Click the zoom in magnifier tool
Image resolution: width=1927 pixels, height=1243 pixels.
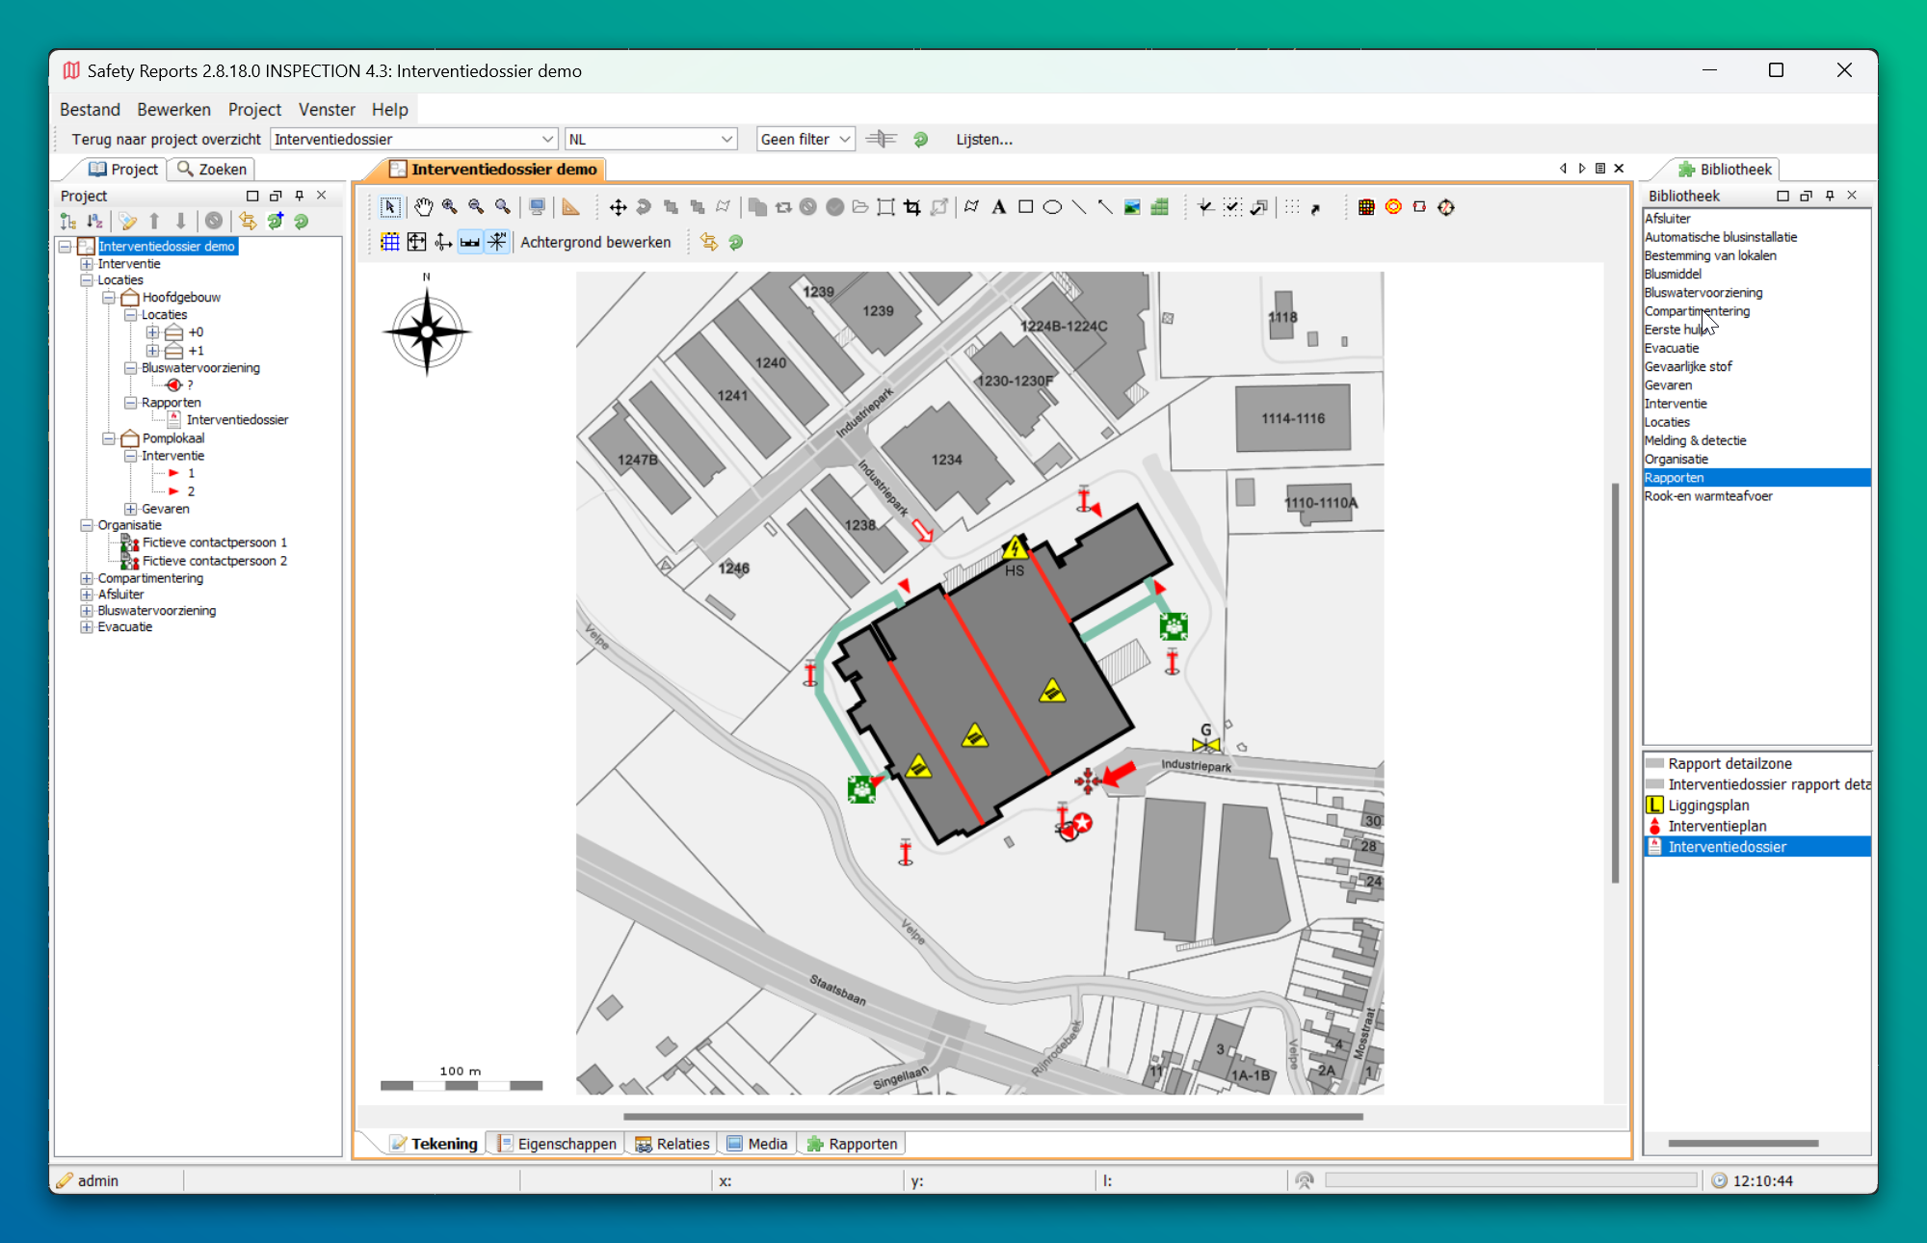[450, 207]
